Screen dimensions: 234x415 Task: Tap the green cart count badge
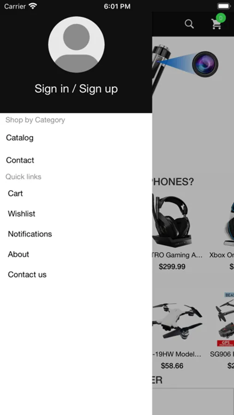pyautogui.click(x=221, y=18)
